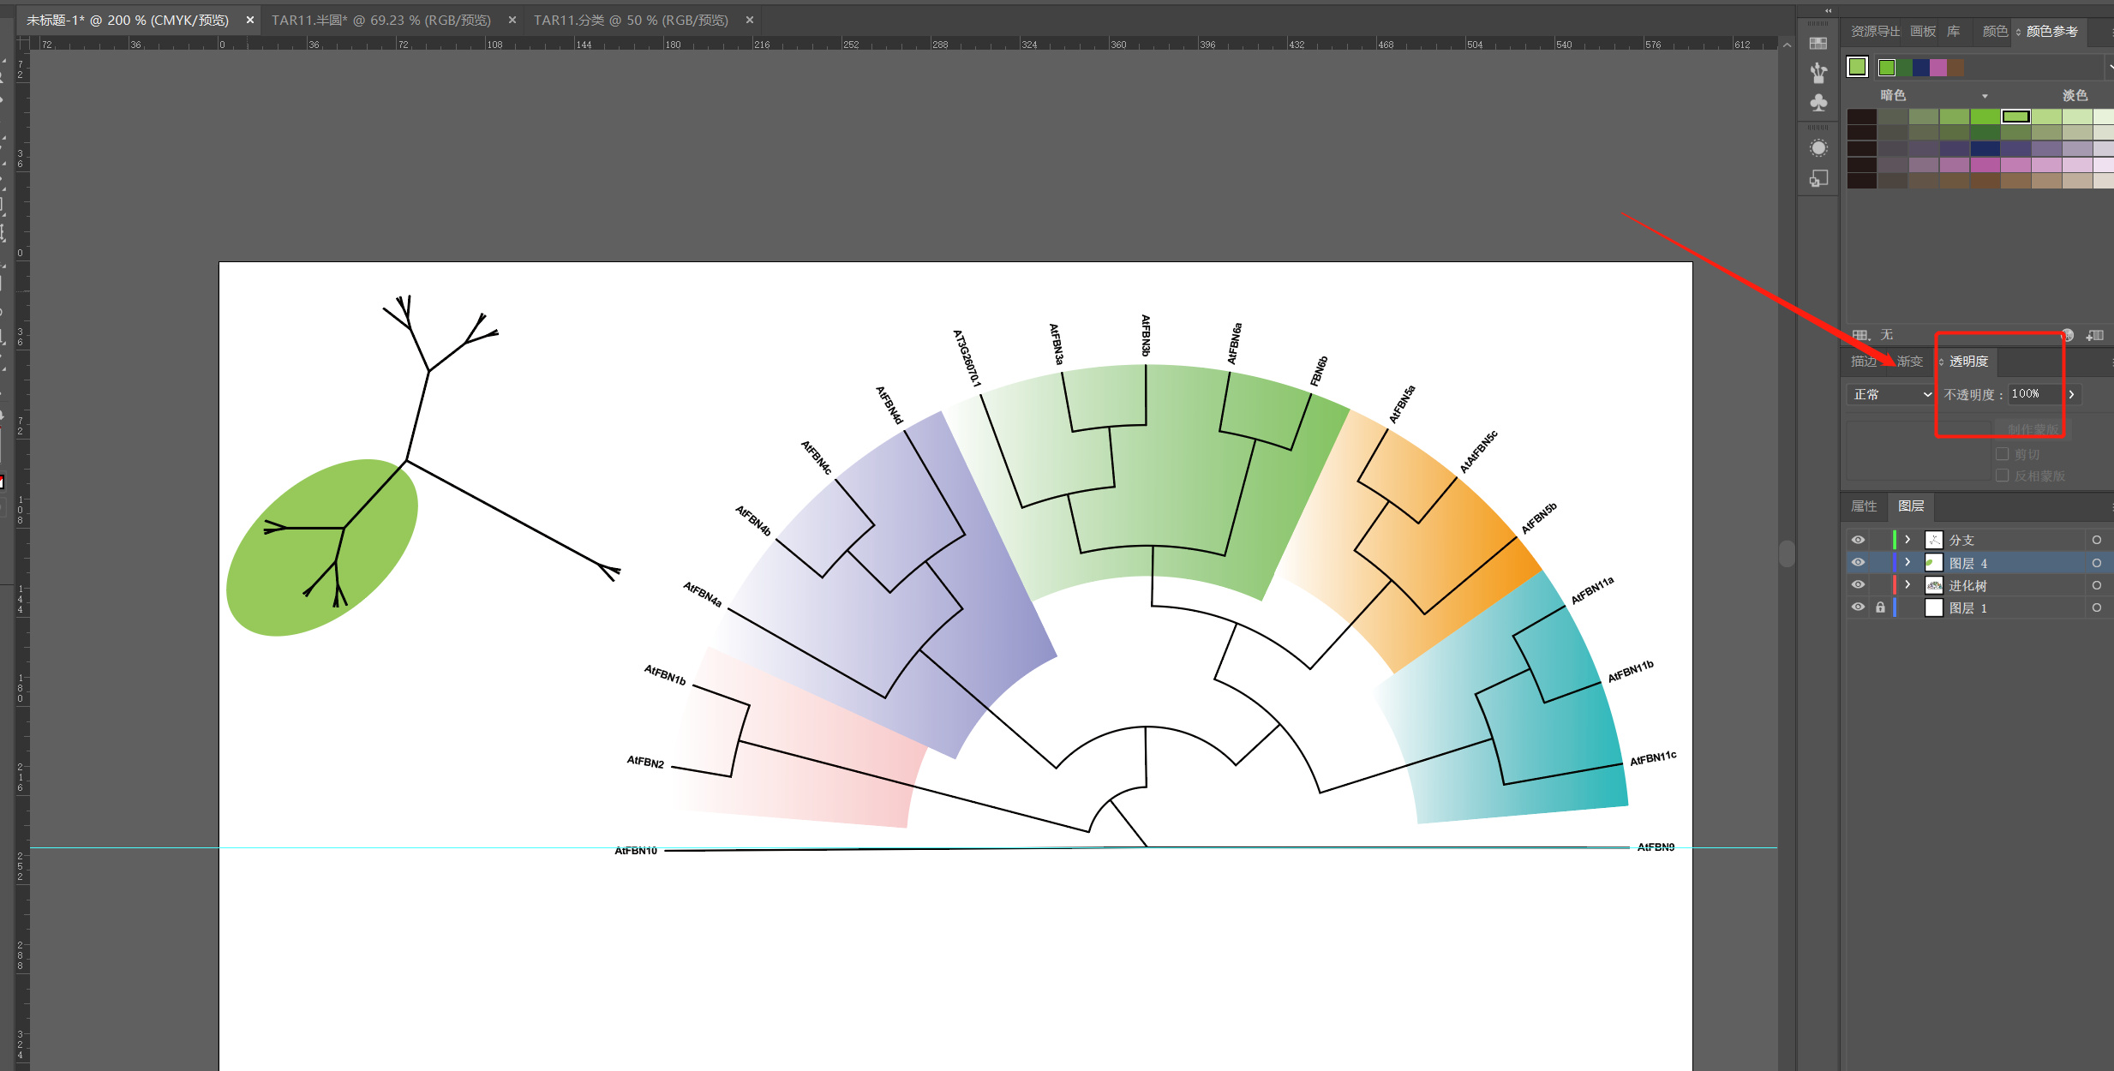
Task: Switch to the 渐变 panel tab
Action: 1909,362
